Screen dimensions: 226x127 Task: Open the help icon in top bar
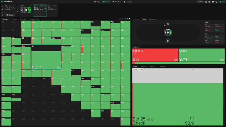point(209,2)
